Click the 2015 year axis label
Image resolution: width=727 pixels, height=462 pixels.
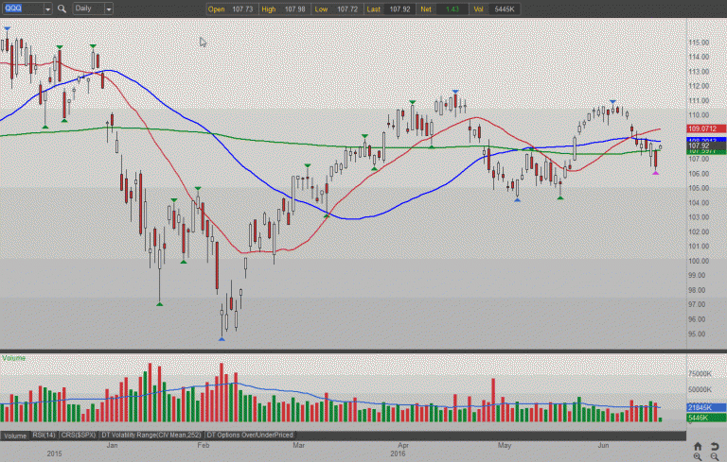[54, 453]
